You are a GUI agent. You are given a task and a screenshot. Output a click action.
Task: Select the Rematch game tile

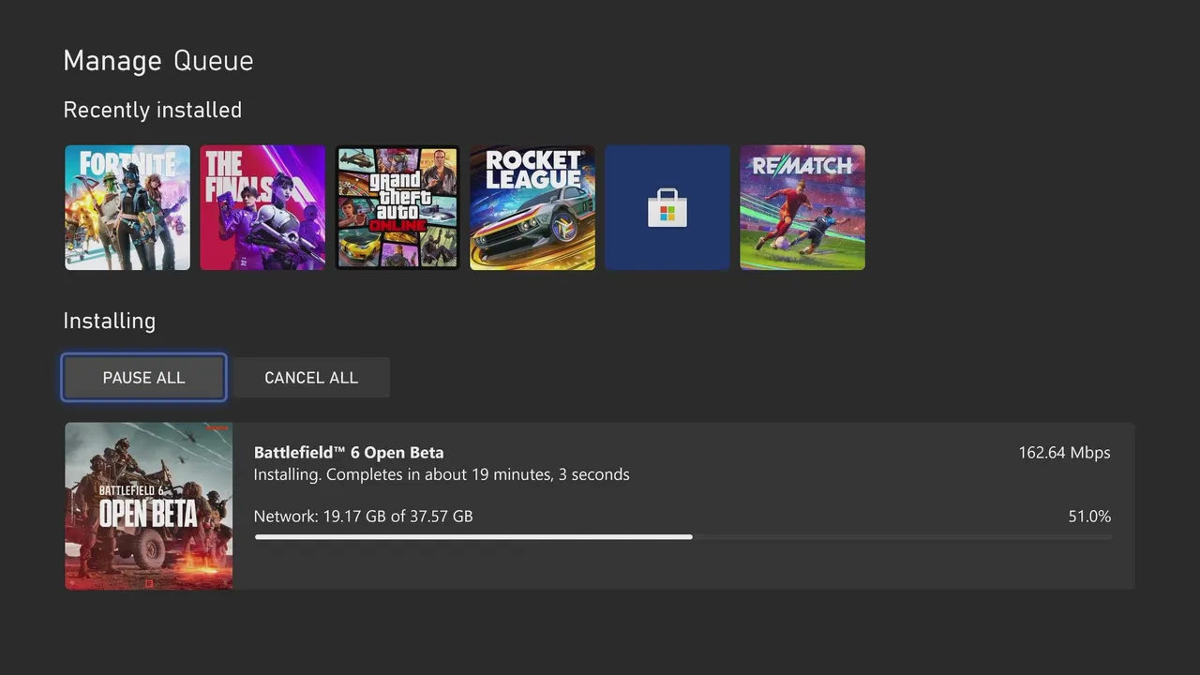point(802,207)
